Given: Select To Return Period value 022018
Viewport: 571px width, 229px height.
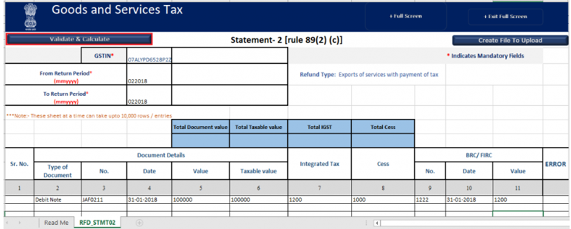Looking at the screenshot, I should [x=149, y=95].
